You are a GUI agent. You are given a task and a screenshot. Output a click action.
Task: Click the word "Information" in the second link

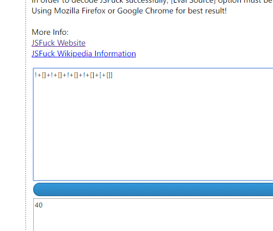click(x=115, y=54)
